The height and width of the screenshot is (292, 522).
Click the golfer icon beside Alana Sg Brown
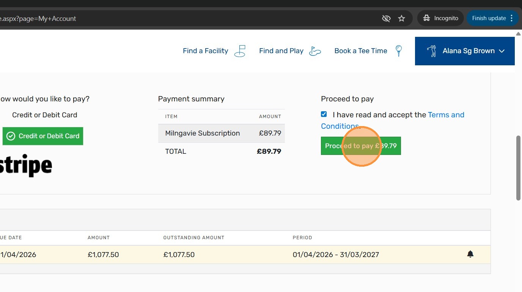coord(431,51)
